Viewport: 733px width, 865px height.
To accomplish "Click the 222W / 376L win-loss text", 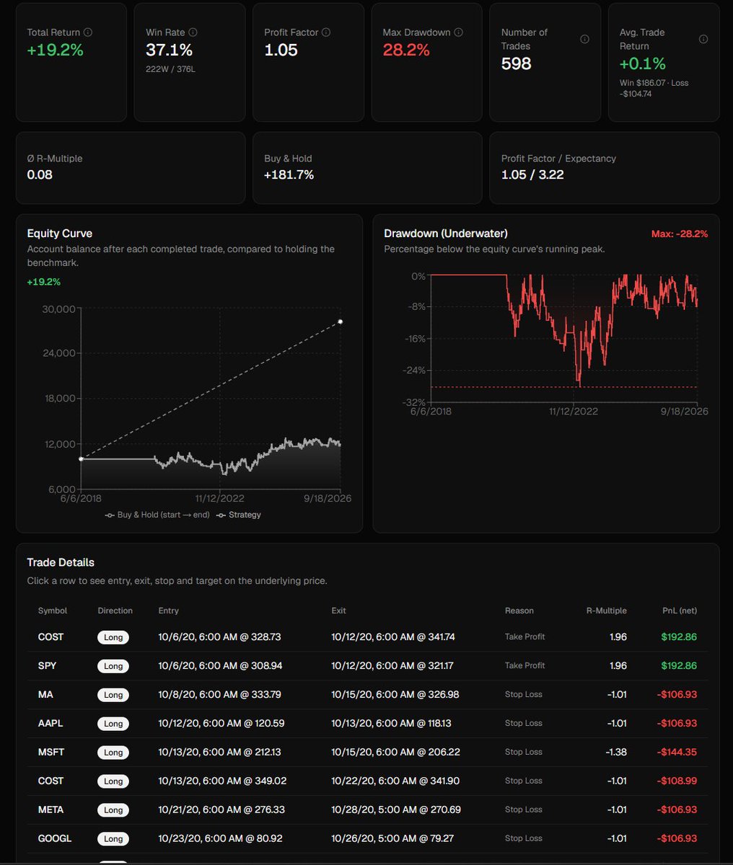I will 170,69.
